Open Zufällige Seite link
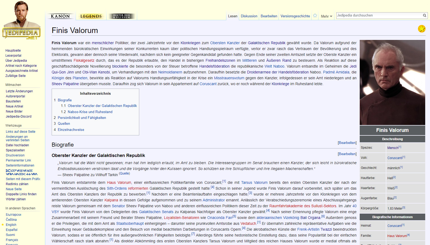430x245 pixels. tap(15, 76)
